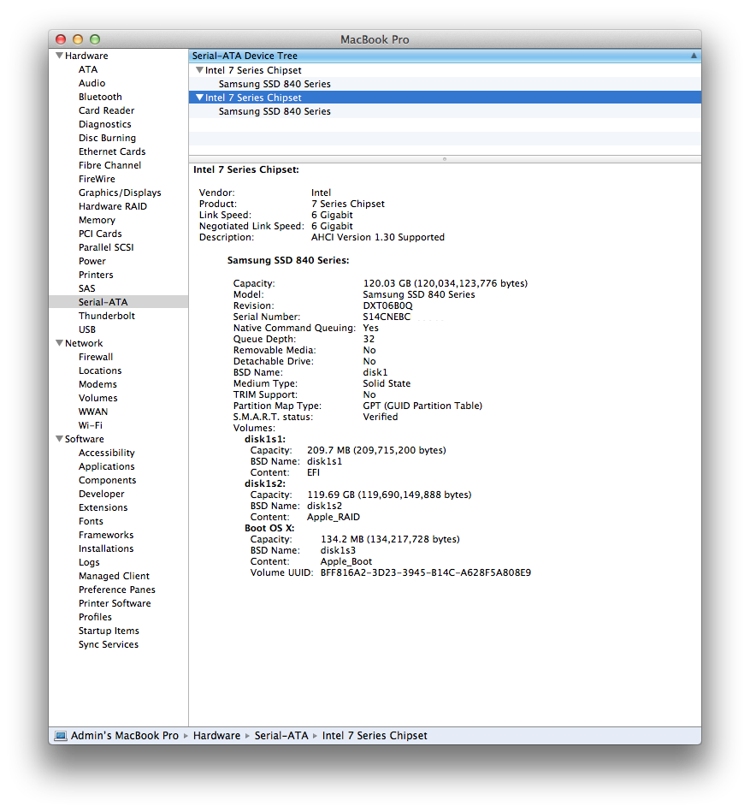Screen dimensions: 750x812
Task: Select Developer in sidebar
Action: pos(102,494)
